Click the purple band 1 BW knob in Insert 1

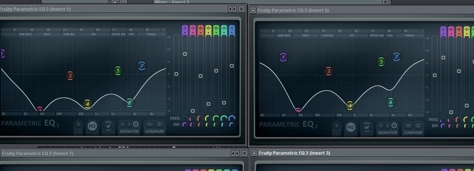[x=185, y=124]
